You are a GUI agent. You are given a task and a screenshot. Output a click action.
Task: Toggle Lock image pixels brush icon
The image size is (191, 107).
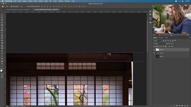[x=159, y=46]
